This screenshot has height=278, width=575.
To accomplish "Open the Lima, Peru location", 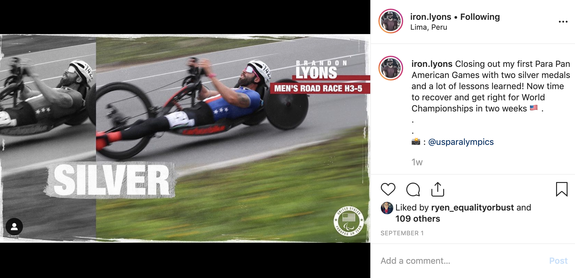I will (x=429, y=27).
